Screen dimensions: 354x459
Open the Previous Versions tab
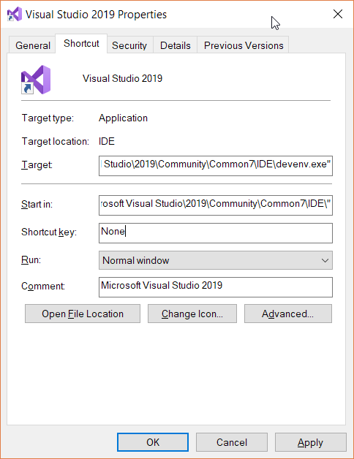pos(244,45)
